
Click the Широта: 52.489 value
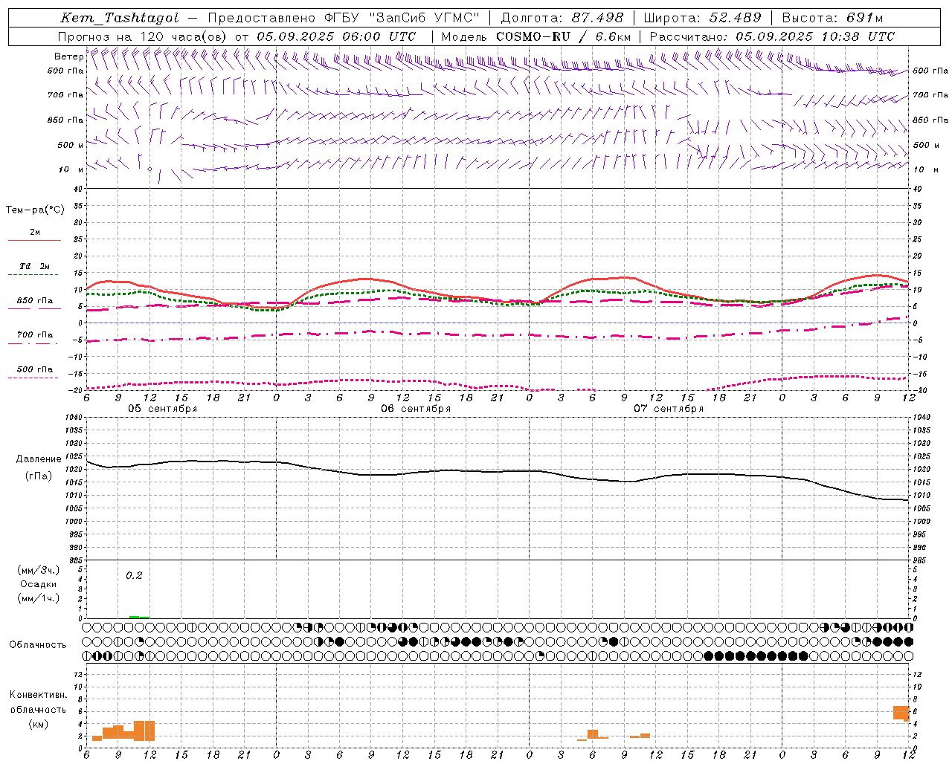tap(703, 18)
